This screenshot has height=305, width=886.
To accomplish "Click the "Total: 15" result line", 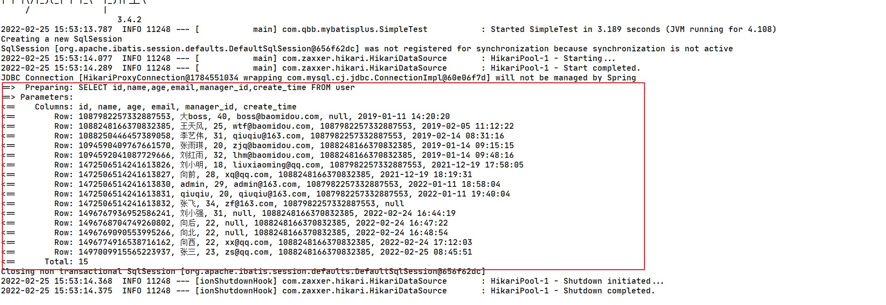I will (x=66, y=262).
